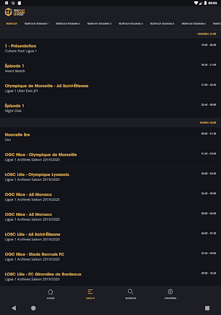Switch to the Téléfoot Stadium 1 tab
Viewport: 221px width, 315px height.
click(36, 24)
